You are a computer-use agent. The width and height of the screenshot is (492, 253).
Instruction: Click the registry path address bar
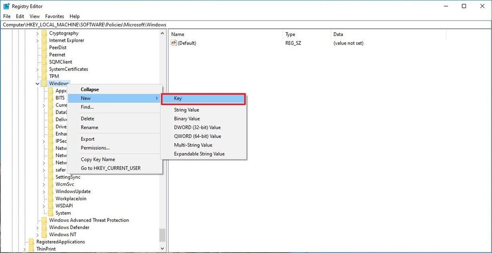(246, 25)
